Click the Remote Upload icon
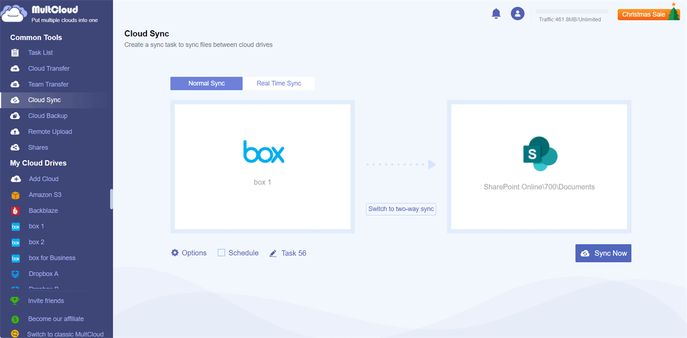This screenshot has width=687, height=338. point(15,132)
